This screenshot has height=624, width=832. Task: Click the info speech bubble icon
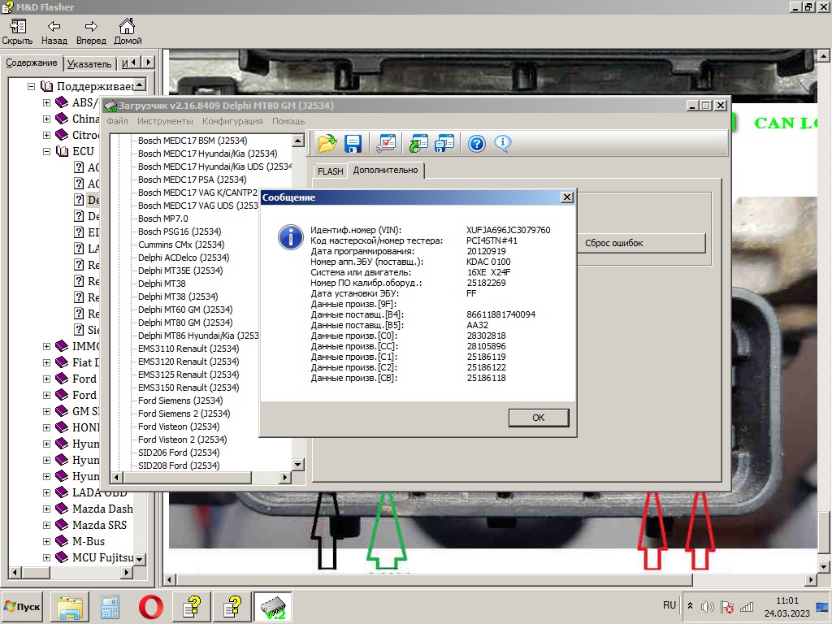(503, 144)
